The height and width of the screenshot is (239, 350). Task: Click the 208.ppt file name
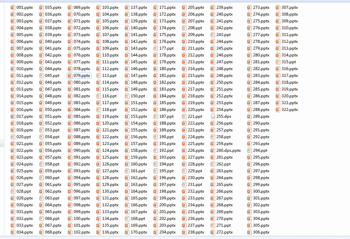tap(195, 28)
